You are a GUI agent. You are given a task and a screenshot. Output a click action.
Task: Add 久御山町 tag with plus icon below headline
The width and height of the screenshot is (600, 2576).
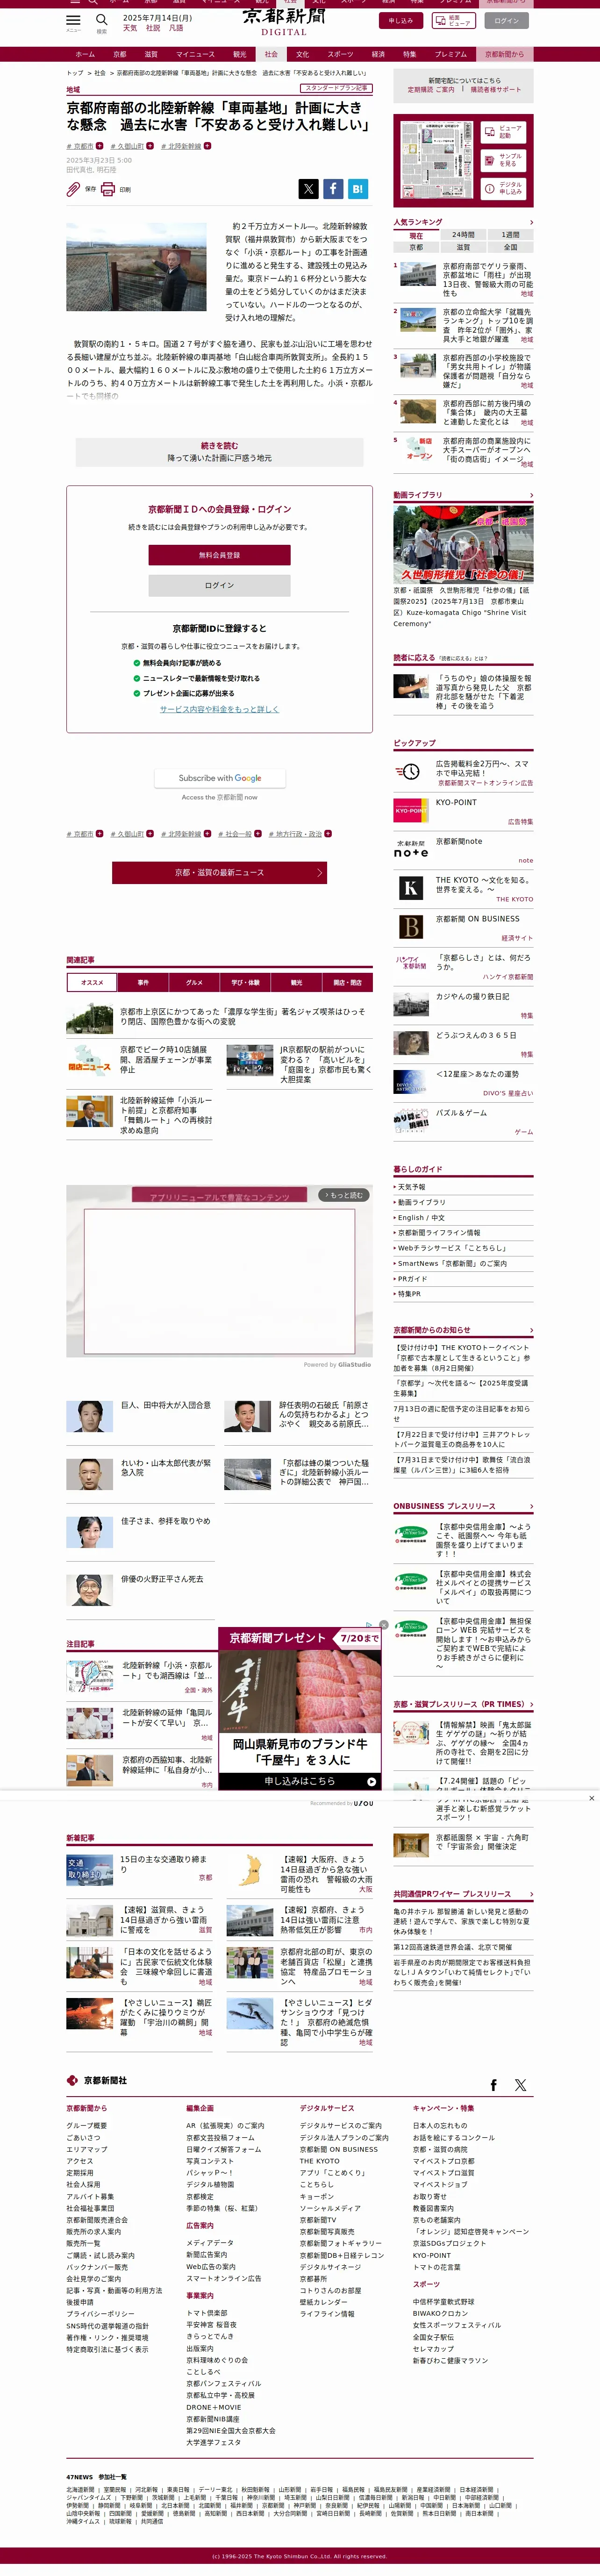coord(149,146)
